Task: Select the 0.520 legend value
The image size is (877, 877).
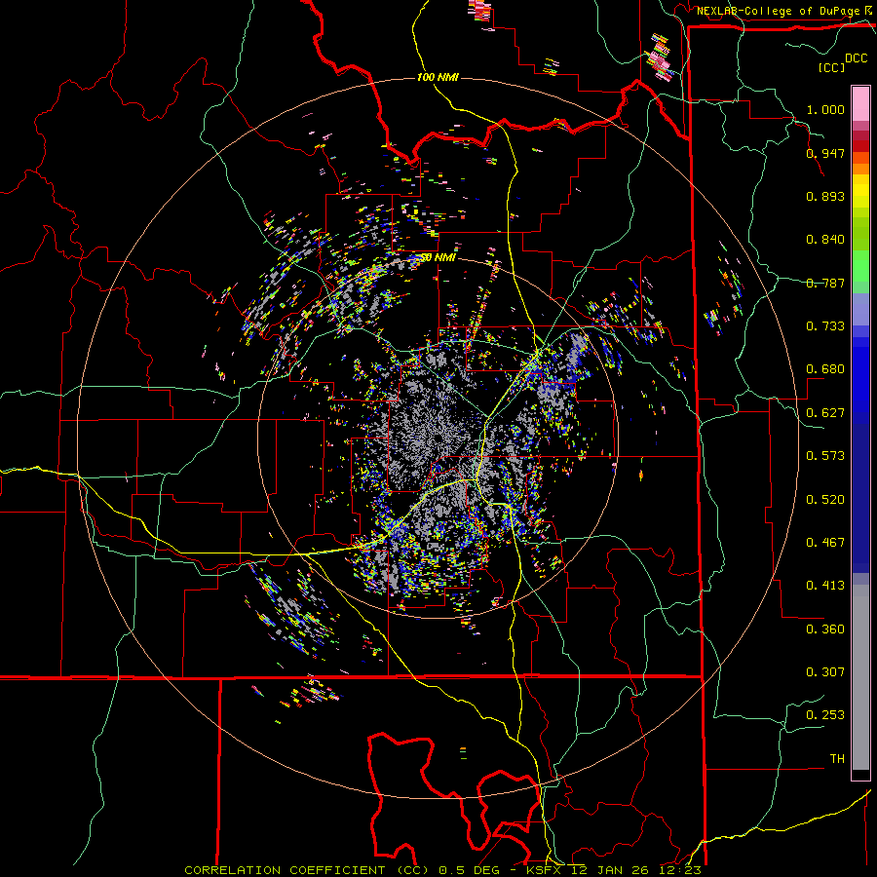Action: pos(825,500)
